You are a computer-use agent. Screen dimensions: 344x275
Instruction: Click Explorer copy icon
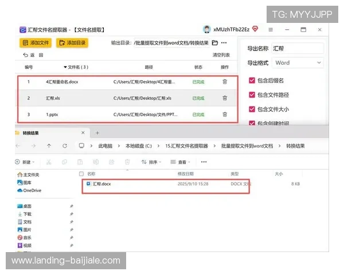tap(64, 162)
